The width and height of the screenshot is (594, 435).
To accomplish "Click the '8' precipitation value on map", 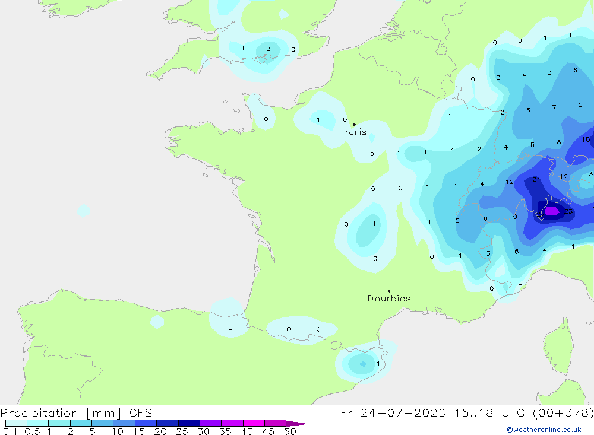I will (x=559, y=142).
